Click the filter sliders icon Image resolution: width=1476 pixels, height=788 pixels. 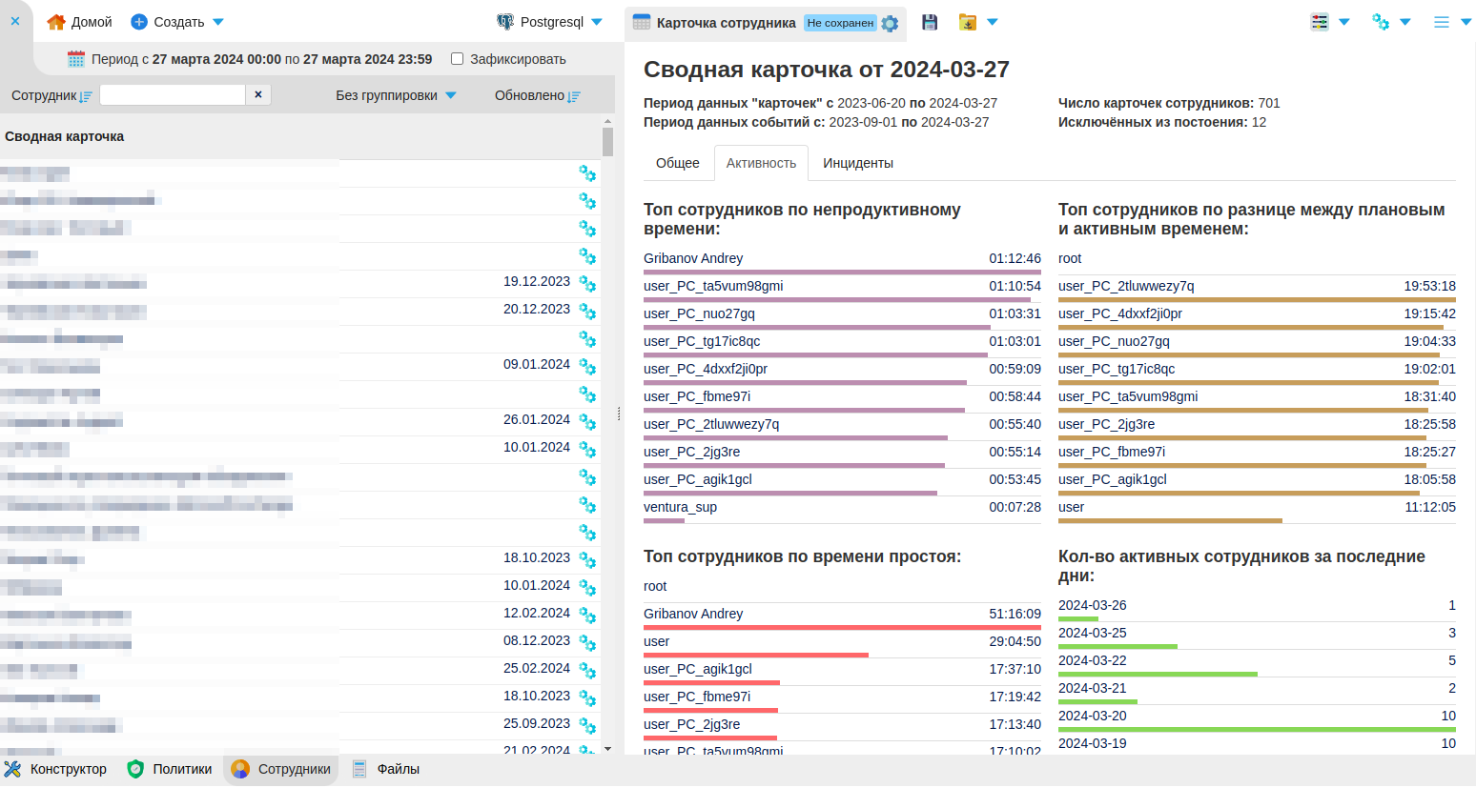pyautogui.click(x=1320, y=22)
